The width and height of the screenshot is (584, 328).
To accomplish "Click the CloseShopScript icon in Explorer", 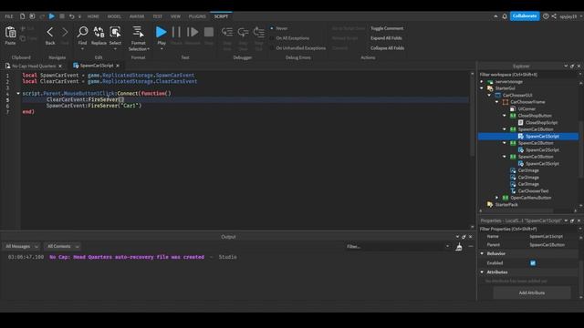I will click(x=521, y=122).
